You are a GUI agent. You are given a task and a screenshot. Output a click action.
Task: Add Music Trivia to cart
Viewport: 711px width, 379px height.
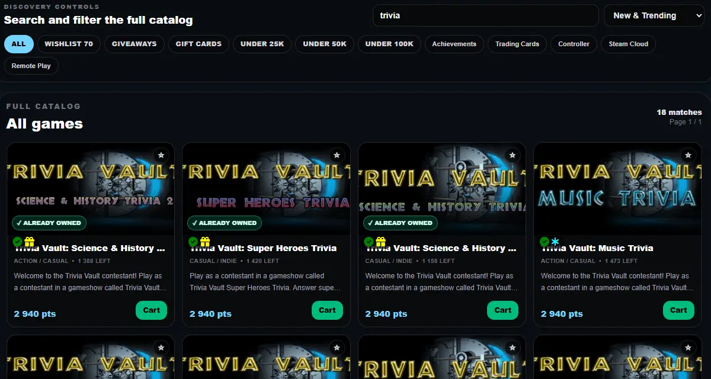pos(678,310)
